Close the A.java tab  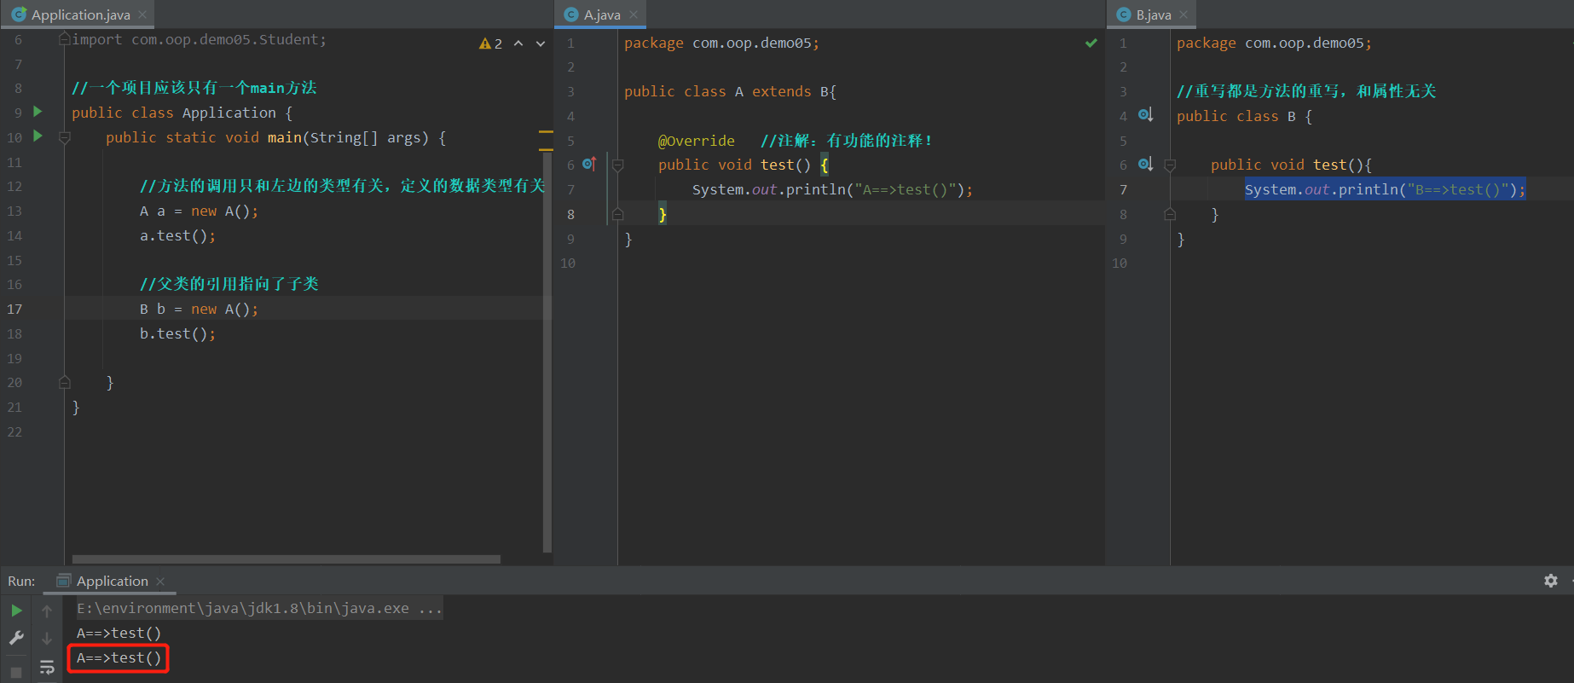pos(634,14)
